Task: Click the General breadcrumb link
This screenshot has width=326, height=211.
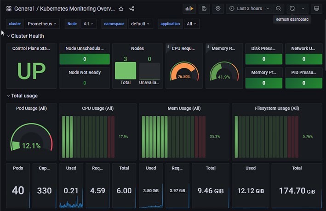Action: point(24,9)
